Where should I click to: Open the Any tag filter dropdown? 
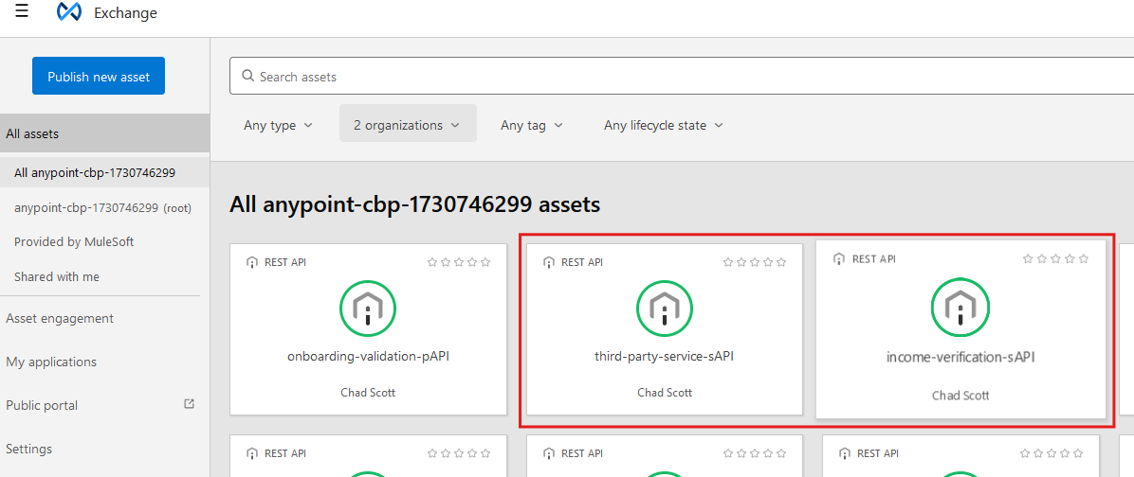click(532, 126)
